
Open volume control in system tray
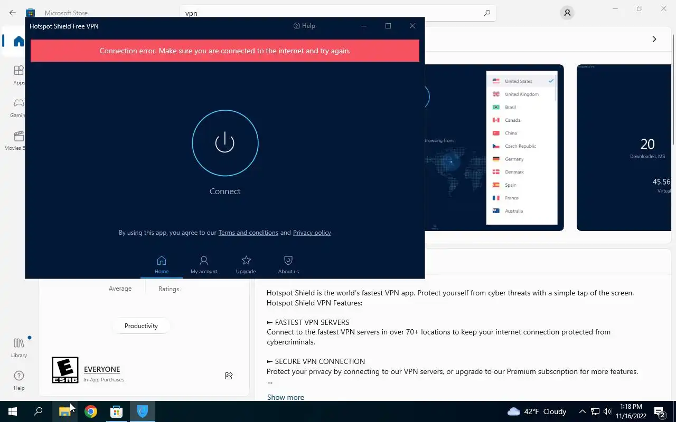point(607,411)
